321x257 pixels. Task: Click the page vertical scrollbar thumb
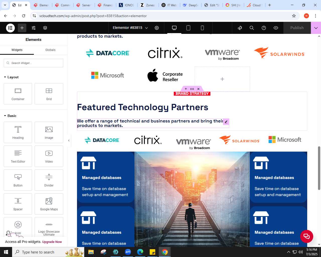[x=319, y=168]
